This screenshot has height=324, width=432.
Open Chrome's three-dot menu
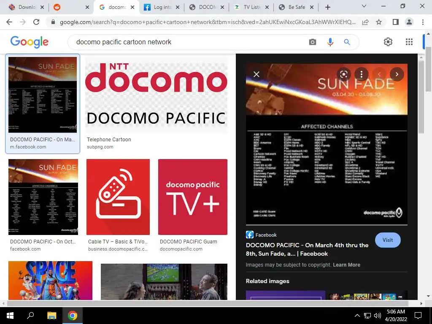pyautogui.click(x=423, y=22)
